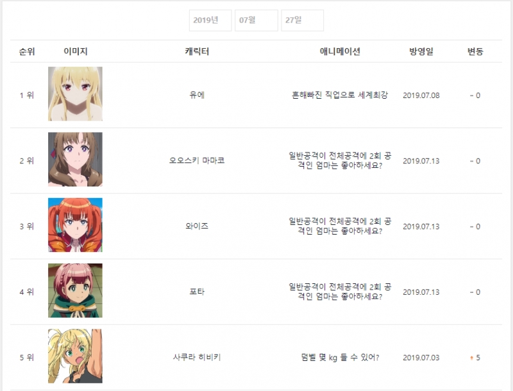Screen dimensions: 513x391
Task: Open anime 흔해빠진 직업으로 세계최강
Action: click(340, 95)
